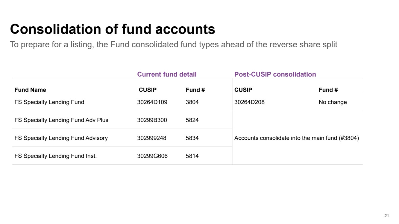Select the subtitle about reverse share split
Image resolution: width=399 pixels, height=224 pixels.
point(174,45)
